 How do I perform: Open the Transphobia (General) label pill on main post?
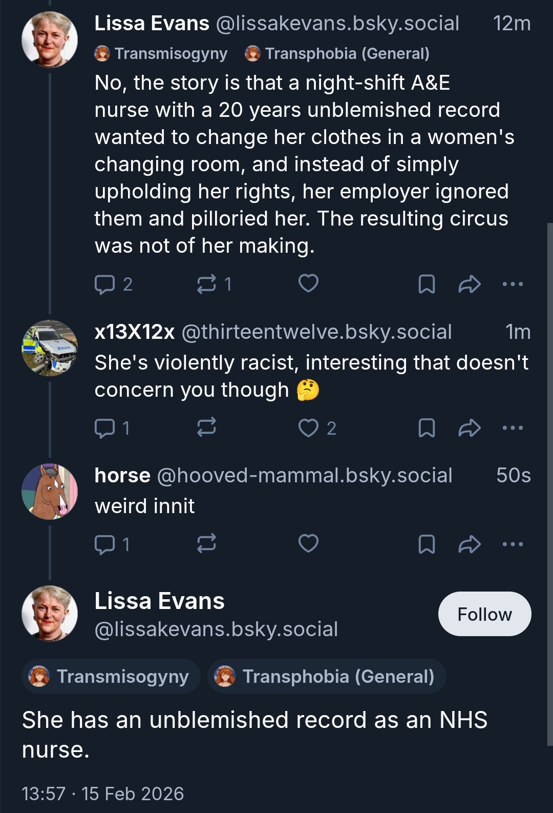tap(327, 677)
